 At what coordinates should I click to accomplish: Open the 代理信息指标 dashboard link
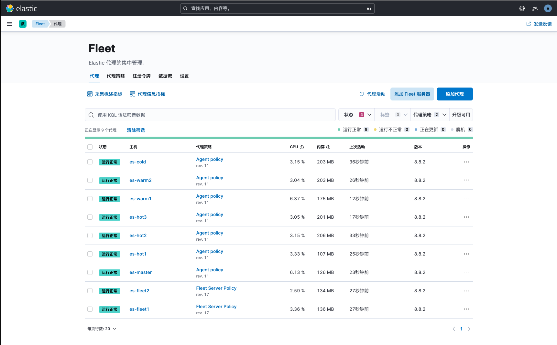pos(147,94)
